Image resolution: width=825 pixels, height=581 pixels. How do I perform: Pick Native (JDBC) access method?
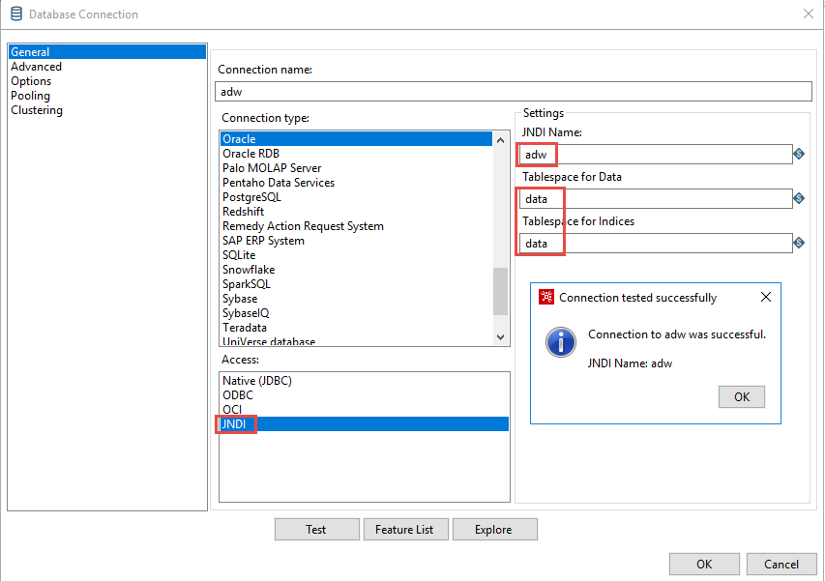tap(256, 381)
